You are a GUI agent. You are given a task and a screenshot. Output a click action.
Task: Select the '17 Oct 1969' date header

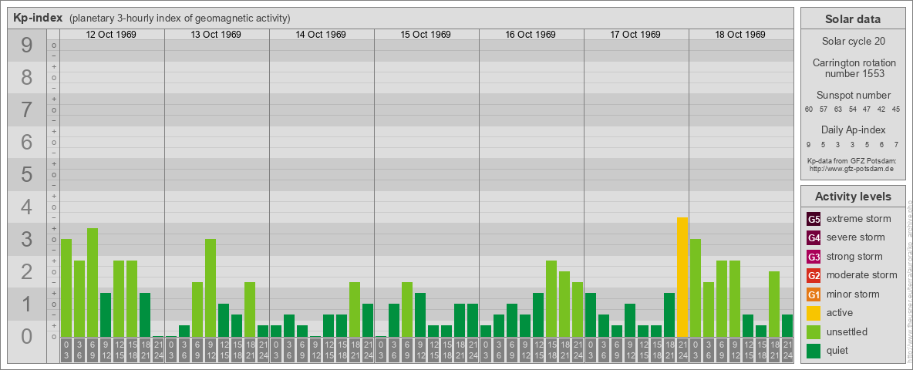click(635, 35)
